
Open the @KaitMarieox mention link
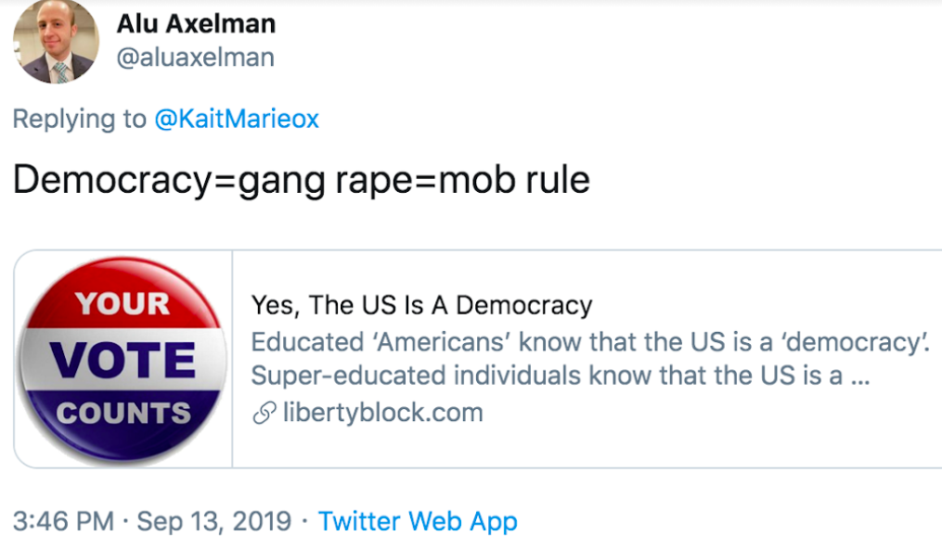click(x=237, y=120)
